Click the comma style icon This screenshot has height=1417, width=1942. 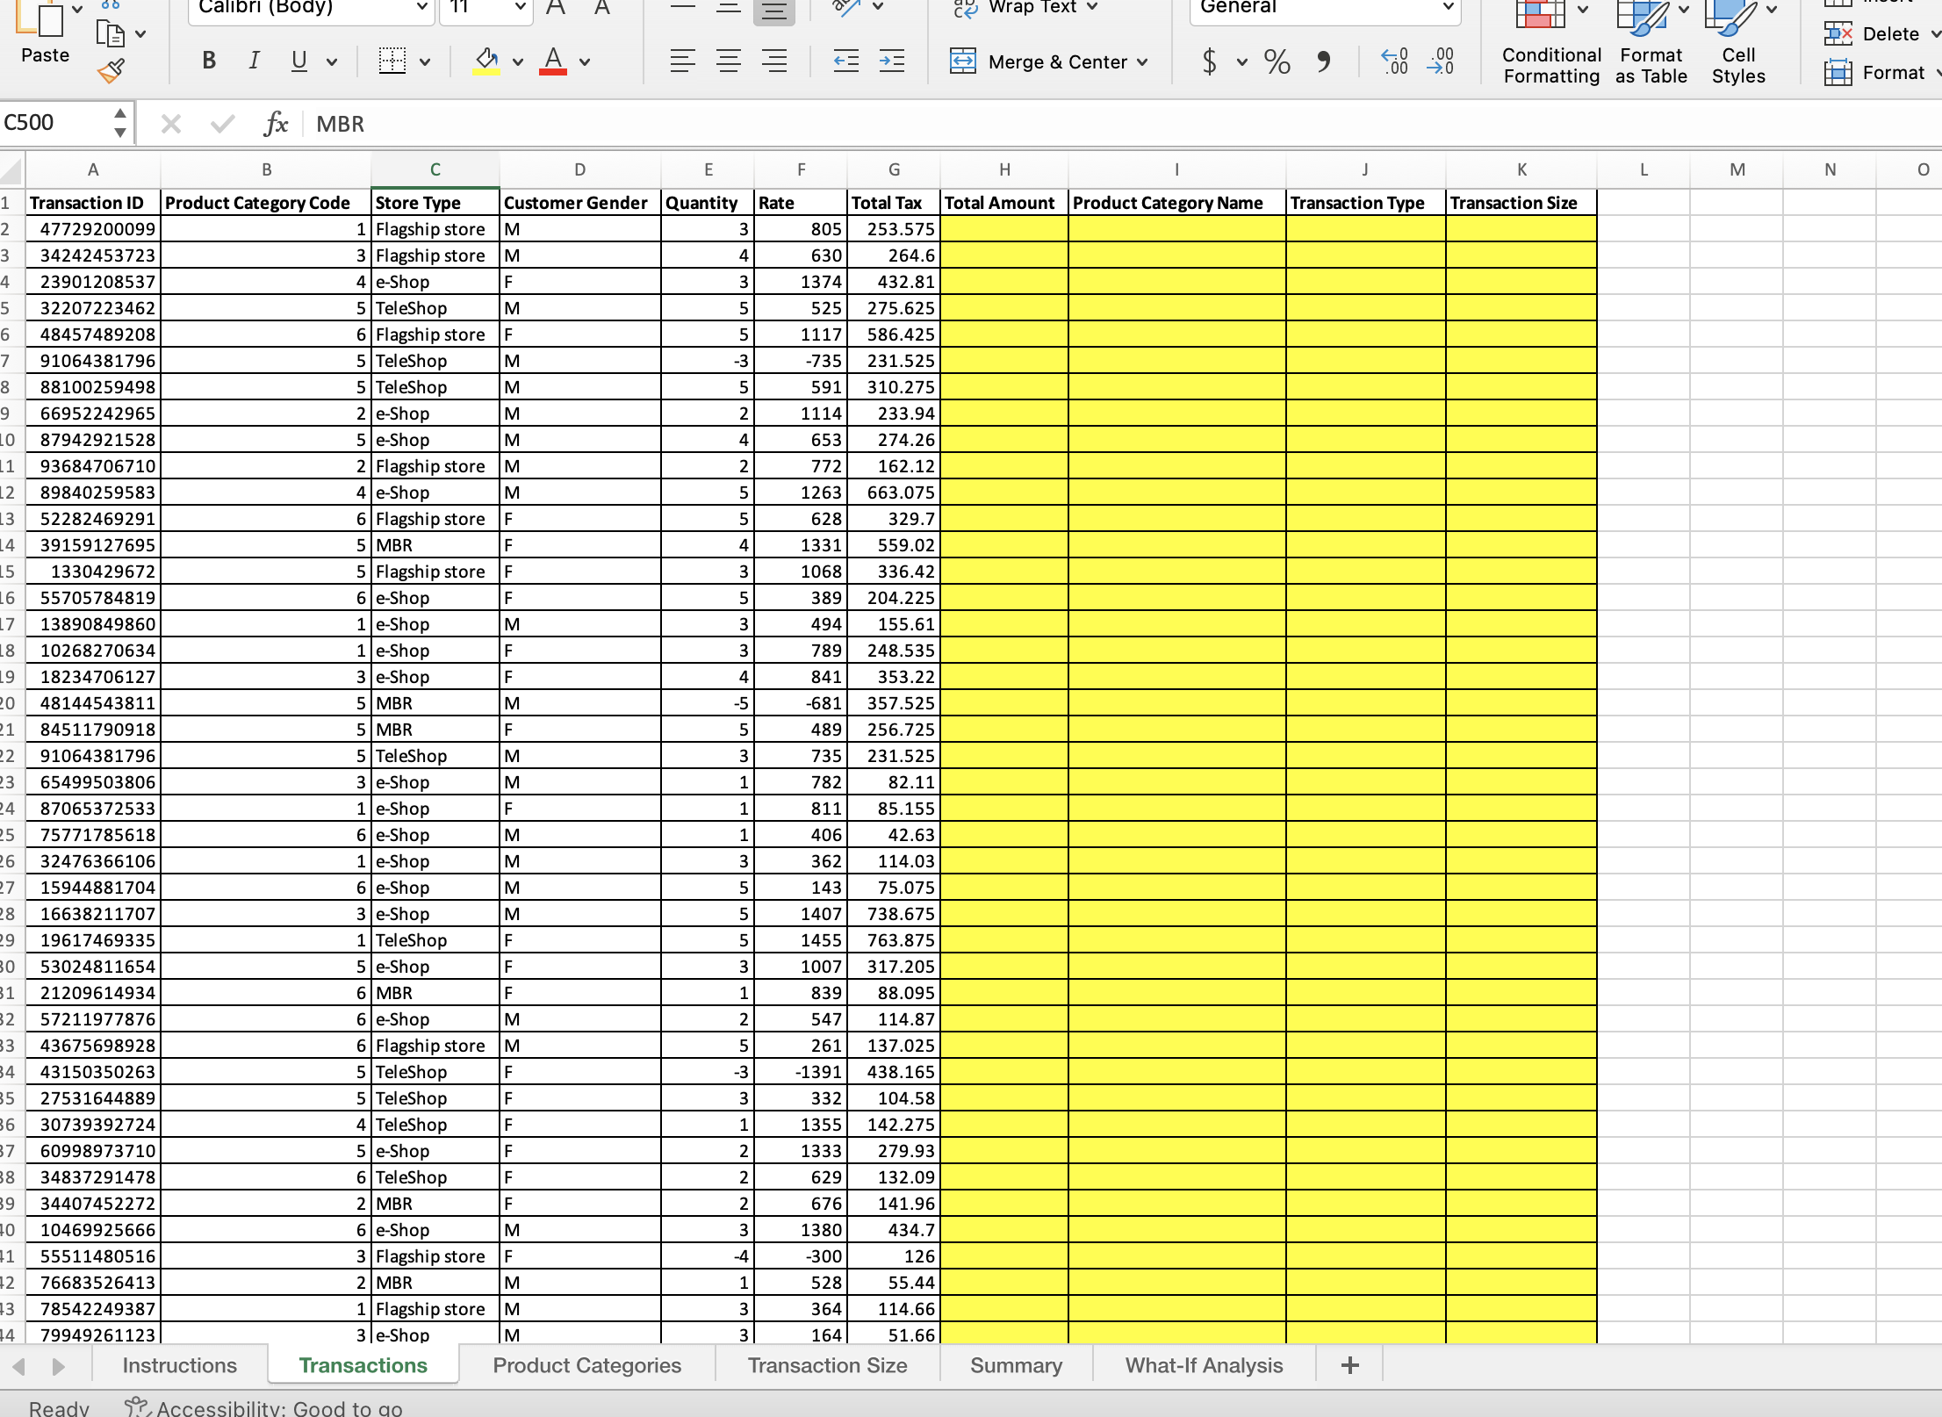click(1323, 61)
